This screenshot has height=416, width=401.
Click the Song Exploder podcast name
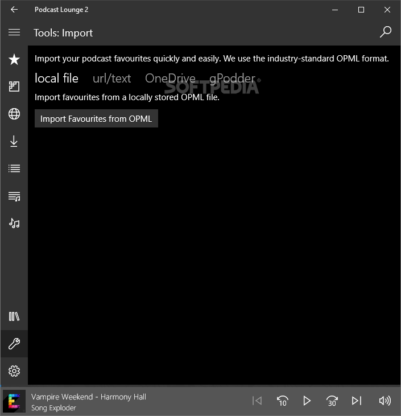[53, 408]
